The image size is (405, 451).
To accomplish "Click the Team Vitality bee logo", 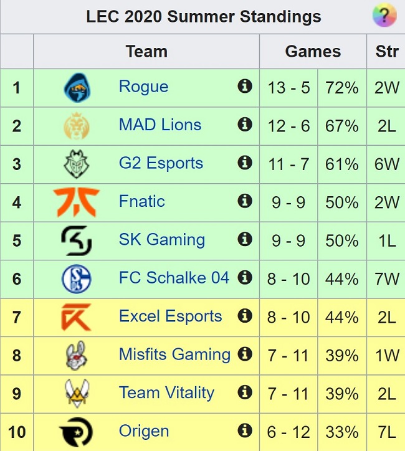I will (x=77, y=394).
